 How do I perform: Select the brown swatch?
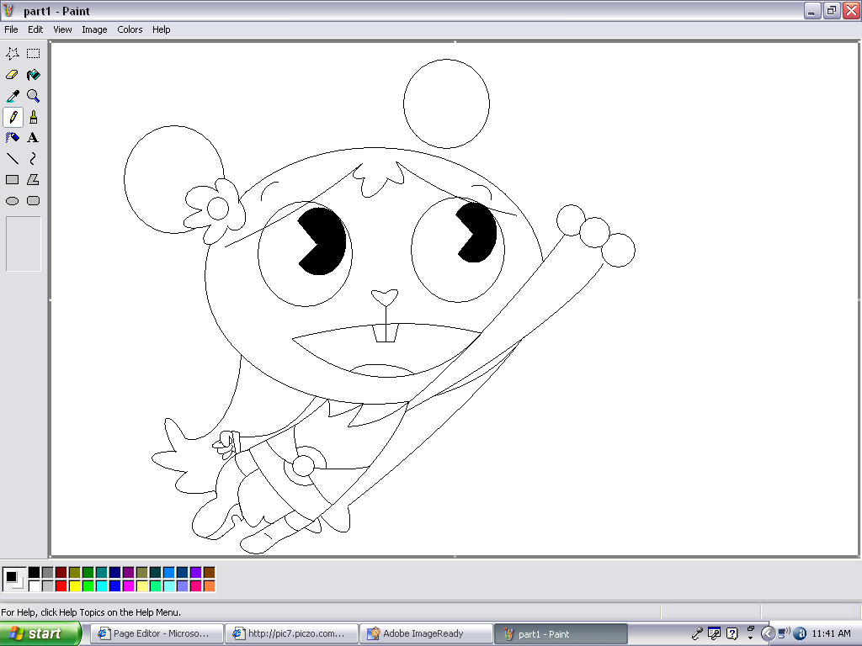coord(210,573)
